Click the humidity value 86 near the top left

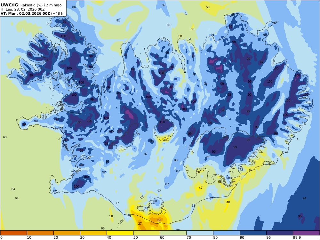74,7
